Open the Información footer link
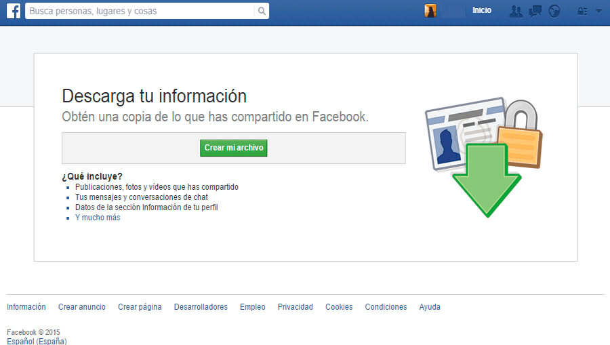The image size is (610, 345). tap(26, 307)
